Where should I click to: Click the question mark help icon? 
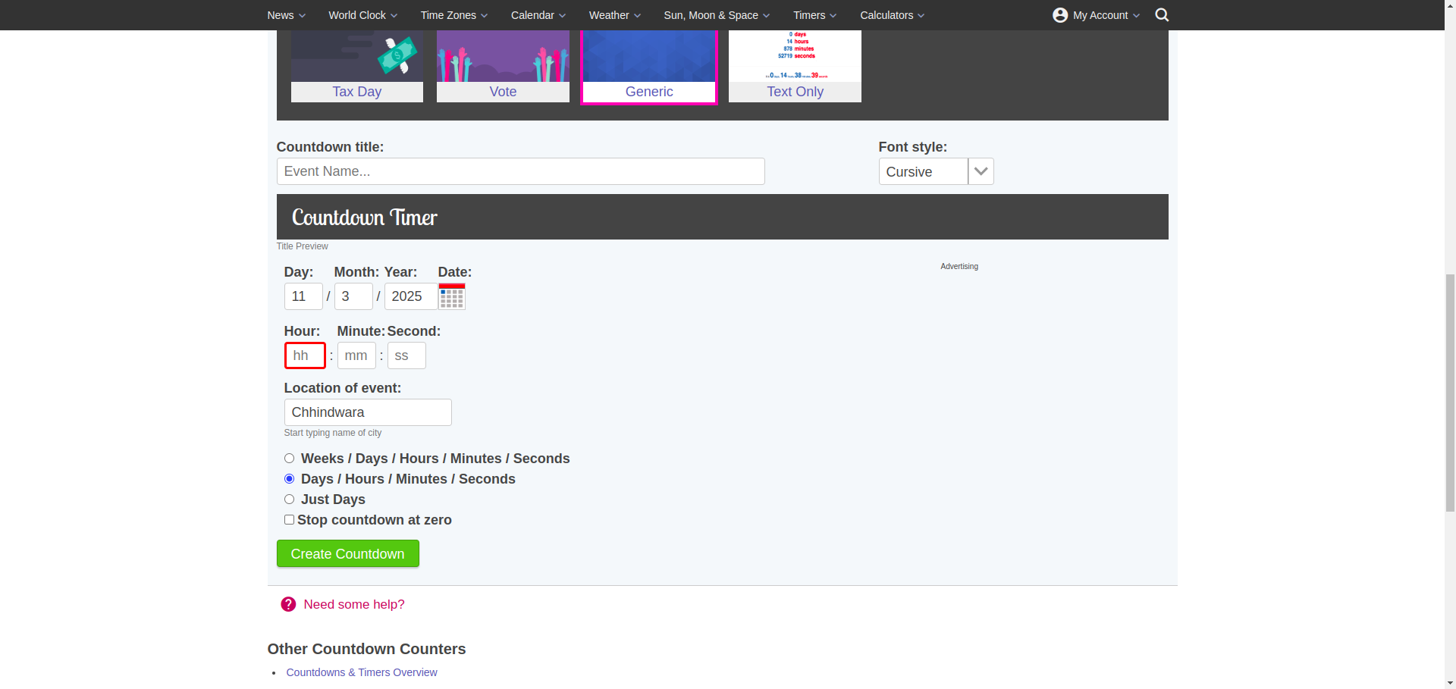[x=288, y=604]
